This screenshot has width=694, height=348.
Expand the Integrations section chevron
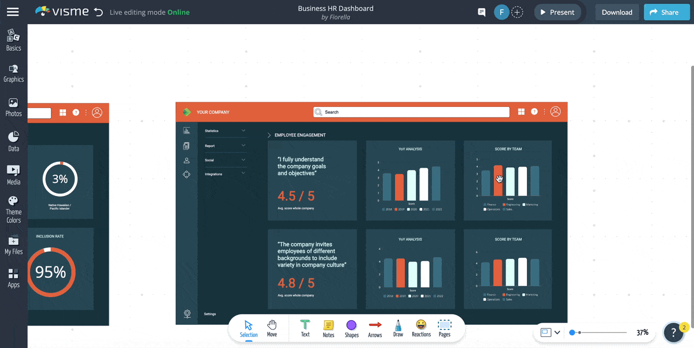click(243, 173)
